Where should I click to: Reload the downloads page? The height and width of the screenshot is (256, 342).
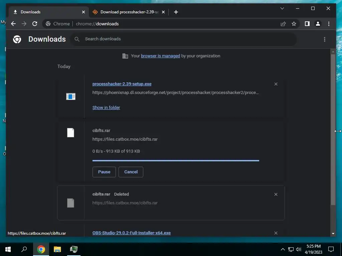(35, 24)
